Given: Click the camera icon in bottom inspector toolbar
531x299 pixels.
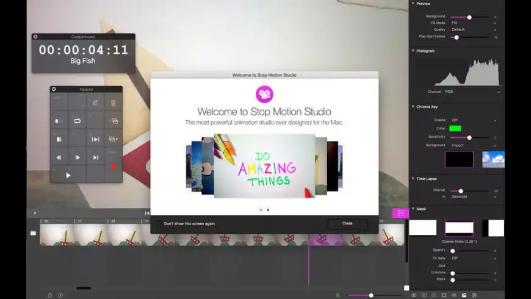Looking at the screenshot, I should (414, 295).
